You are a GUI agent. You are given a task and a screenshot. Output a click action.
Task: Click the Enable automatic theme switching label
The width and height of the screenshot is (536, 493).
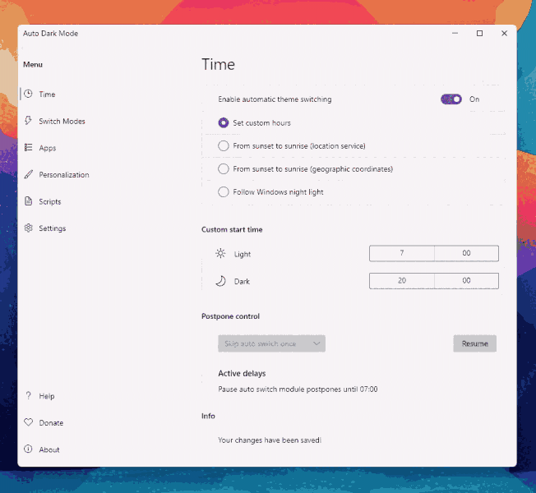[x=275, y=99]
